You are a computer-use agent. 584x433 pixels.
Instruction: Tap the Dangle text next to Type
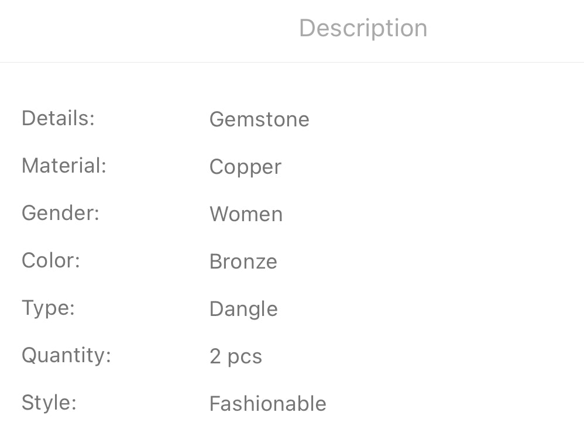pos(243,309)
